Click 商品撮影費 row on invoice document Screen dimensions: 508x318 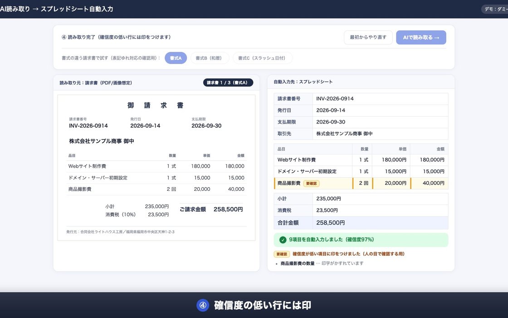coord(156,189)
